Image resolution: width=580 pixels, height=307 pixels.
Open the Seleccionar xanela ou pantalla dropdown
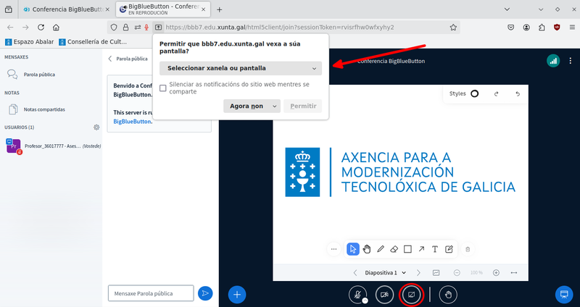click(x=240, y=68)
